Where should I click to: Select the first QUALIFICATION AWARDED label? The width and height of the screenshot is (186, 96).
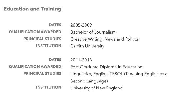coord(35,32)
